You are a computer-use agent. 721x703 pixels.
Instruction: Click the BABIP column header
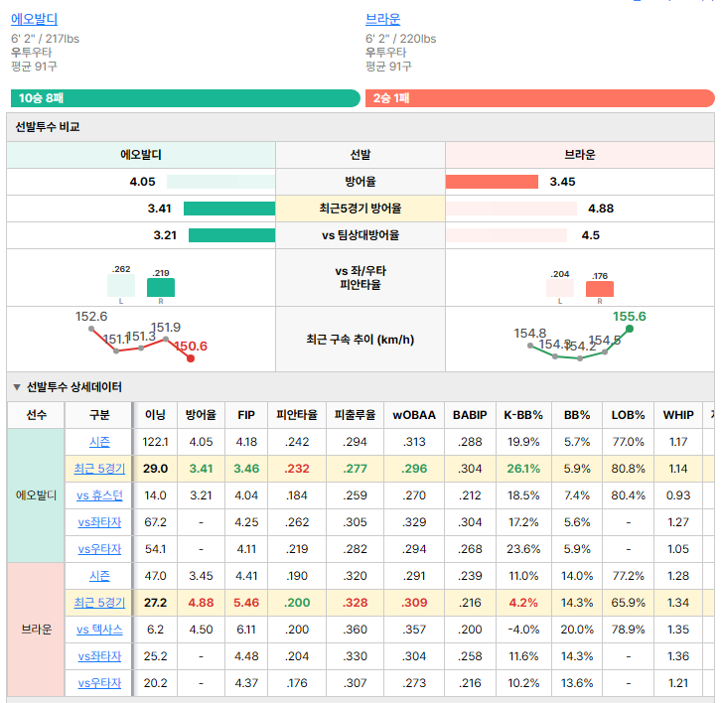[470, 415]
